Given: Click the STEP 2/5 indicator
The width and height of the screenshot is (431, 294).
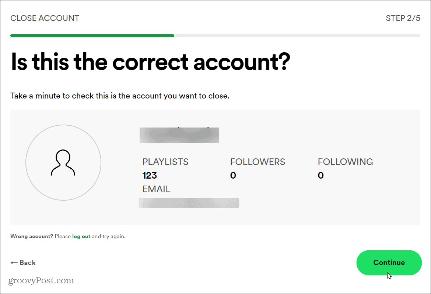Looking at the screenshot, I should [403, 18].
